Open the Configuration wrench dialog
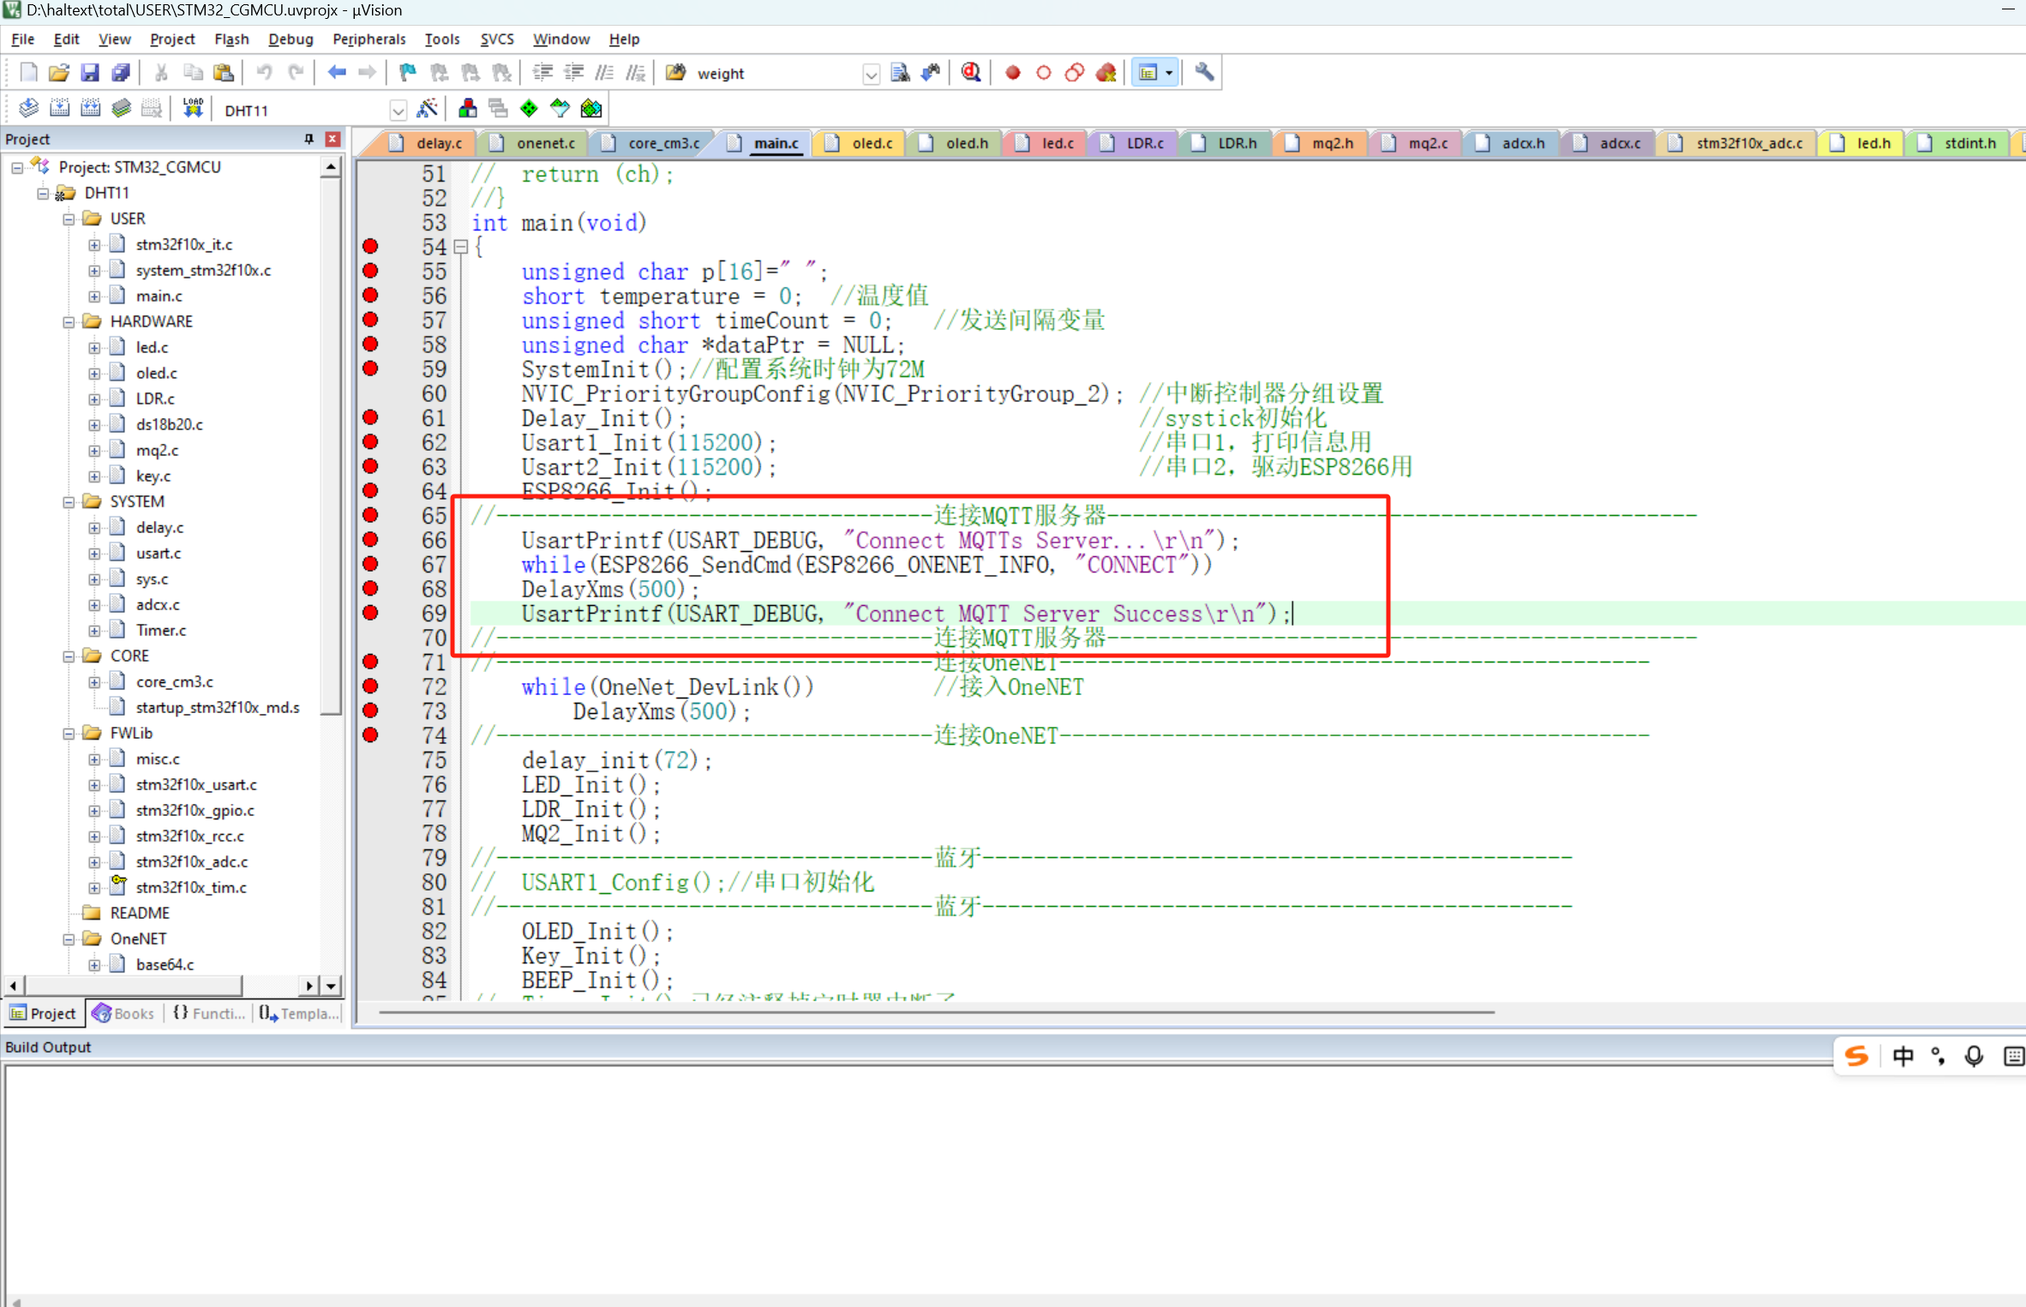Image resolution: width=2026 pixels, height=1307 pixels. tap(1203, 72)
